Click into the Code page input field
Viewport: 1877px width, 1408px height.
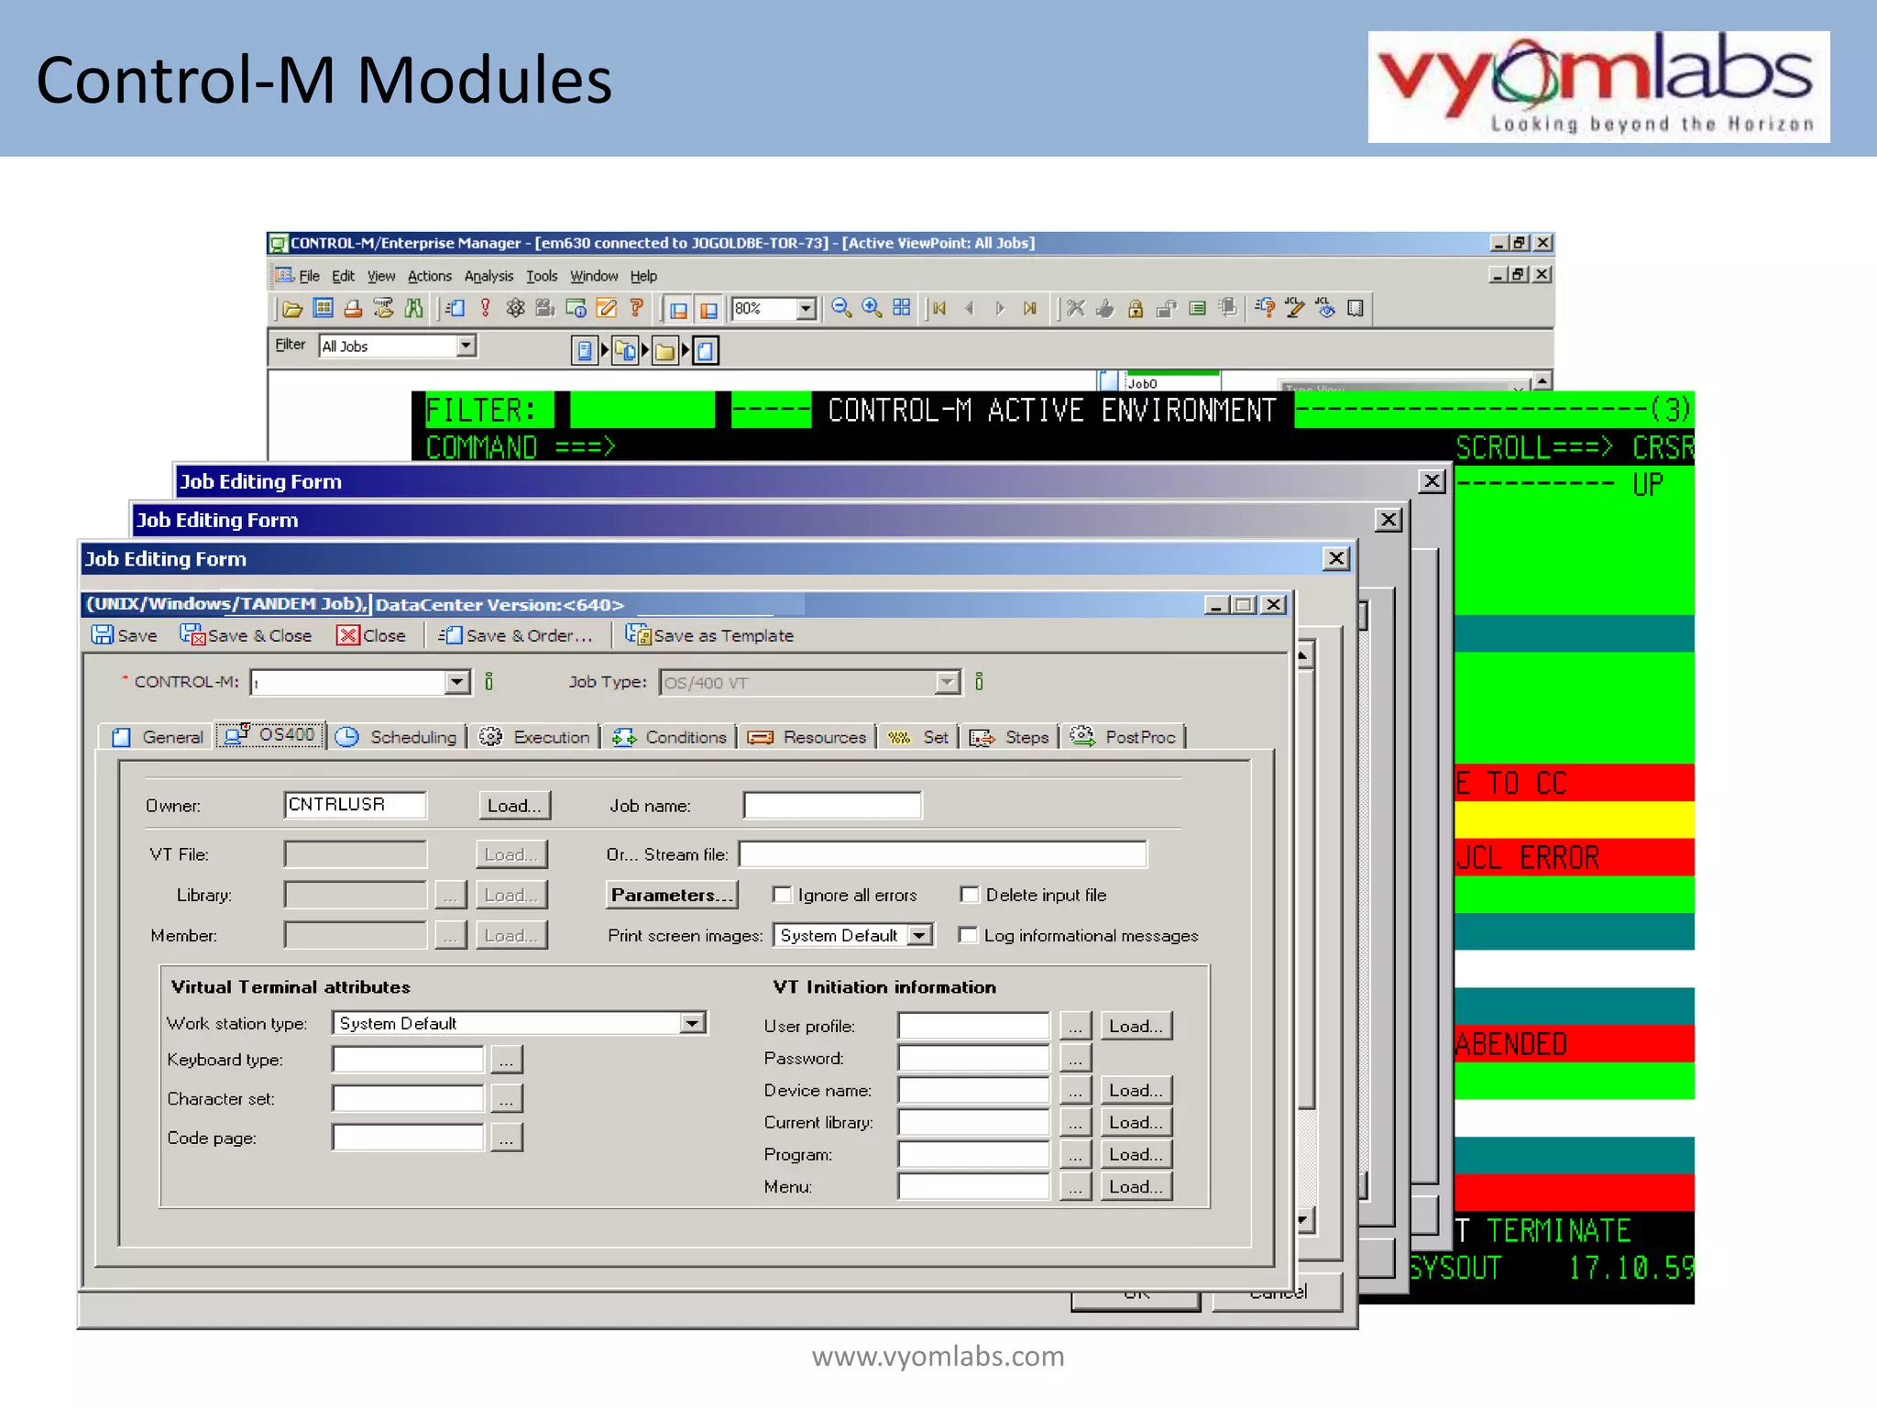point(408,1138)
